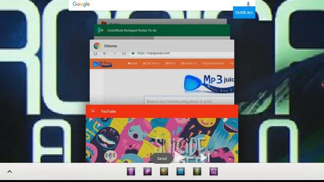The height and width of the screenshot is (182, 324).
Task: Tap the YouTube logo icon
Action: (x=93, y=111)
